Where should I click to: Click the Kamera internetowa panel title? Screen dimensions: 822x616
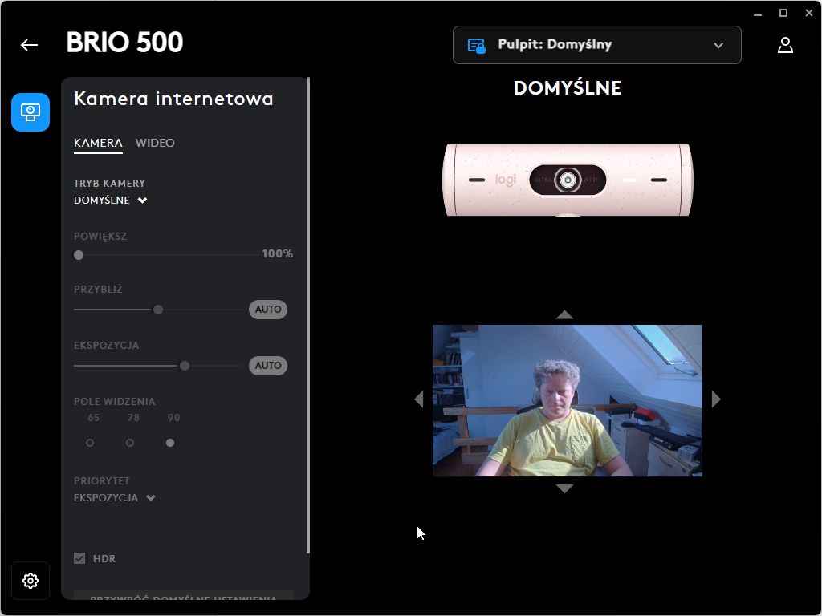point(173,99)
